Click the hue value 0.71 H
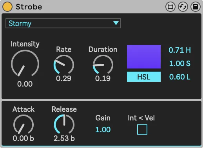The width and height of the screenshot is (203, 148). coord(180,50)
